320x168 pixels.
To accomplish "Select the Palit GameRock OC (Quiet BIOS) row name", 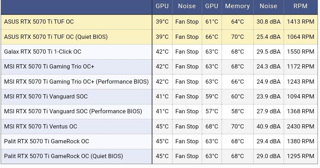I will click(x=64, y=156).
